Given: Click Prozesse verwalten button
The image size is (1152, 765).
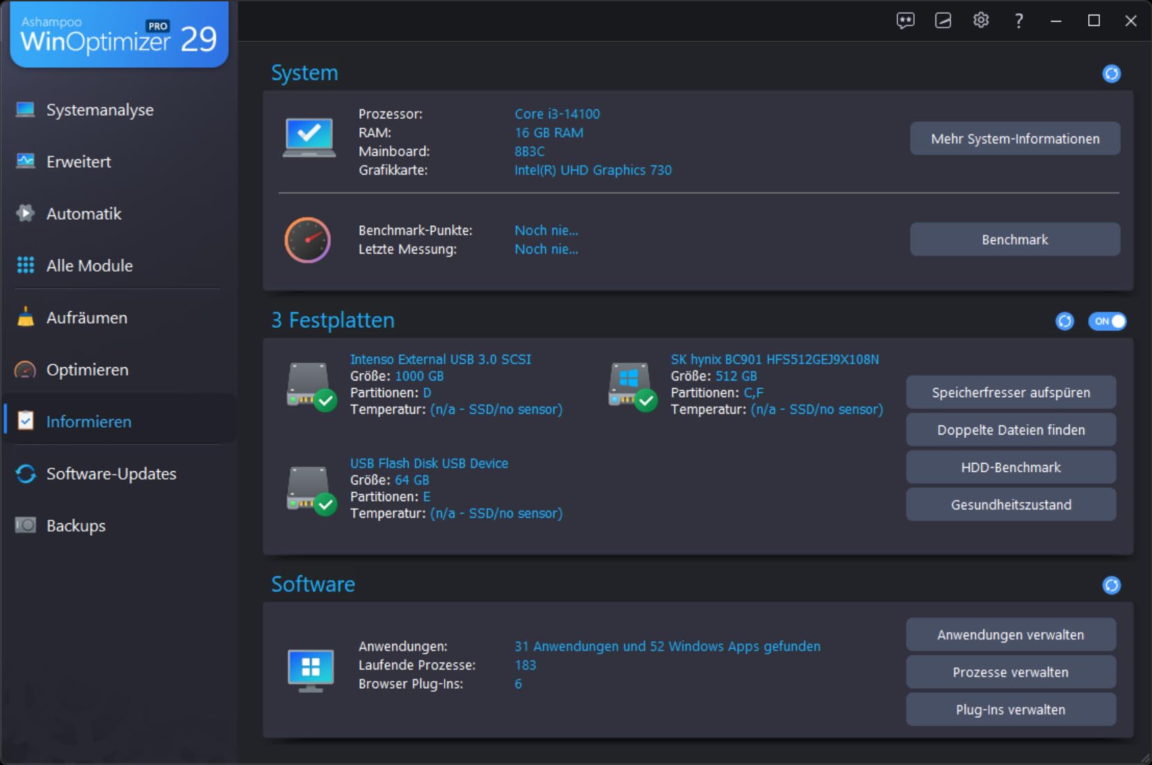Looking at the screenshot, I should [1011, 673].
